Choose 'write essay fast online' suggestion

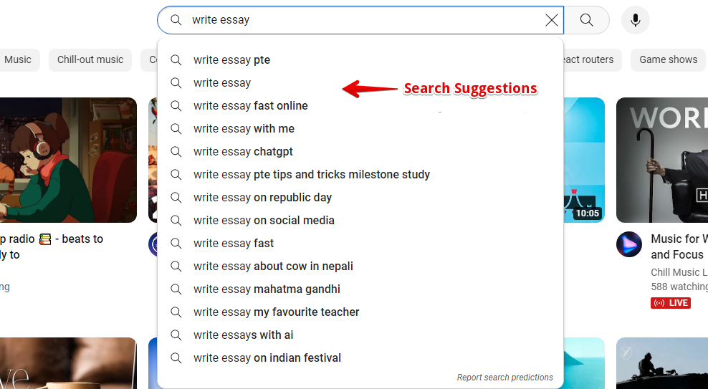pos(250,106)
